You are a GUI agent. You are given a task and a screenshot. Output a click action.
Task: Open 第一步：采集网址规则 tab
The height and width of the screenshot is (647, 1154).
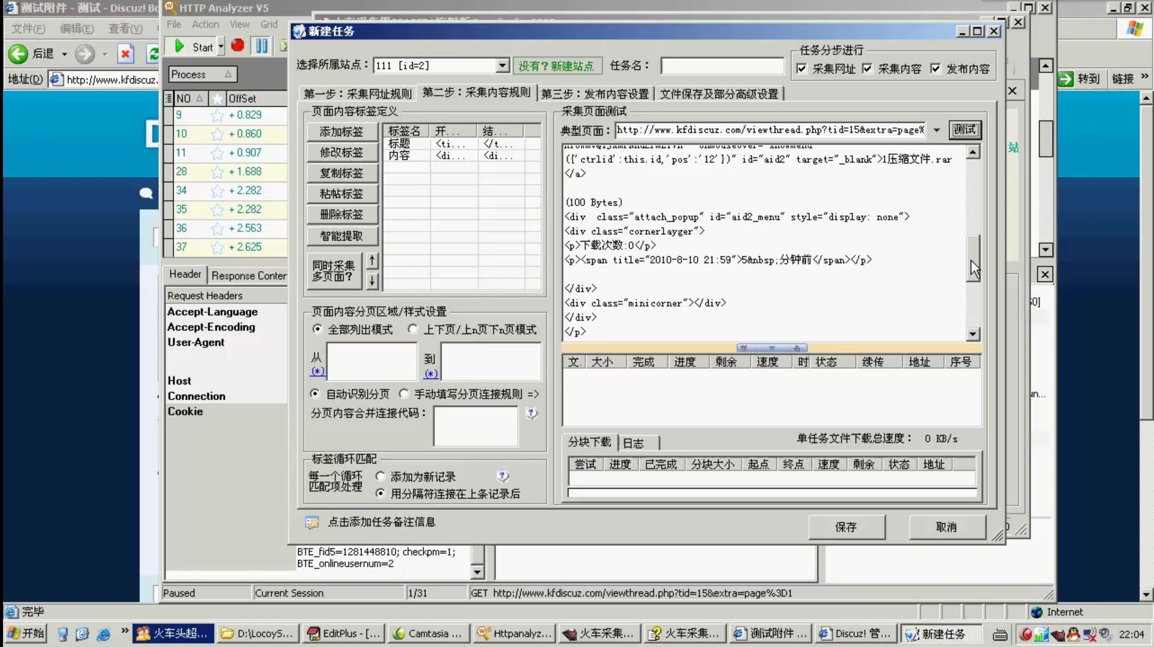click(x=357, y=93)
